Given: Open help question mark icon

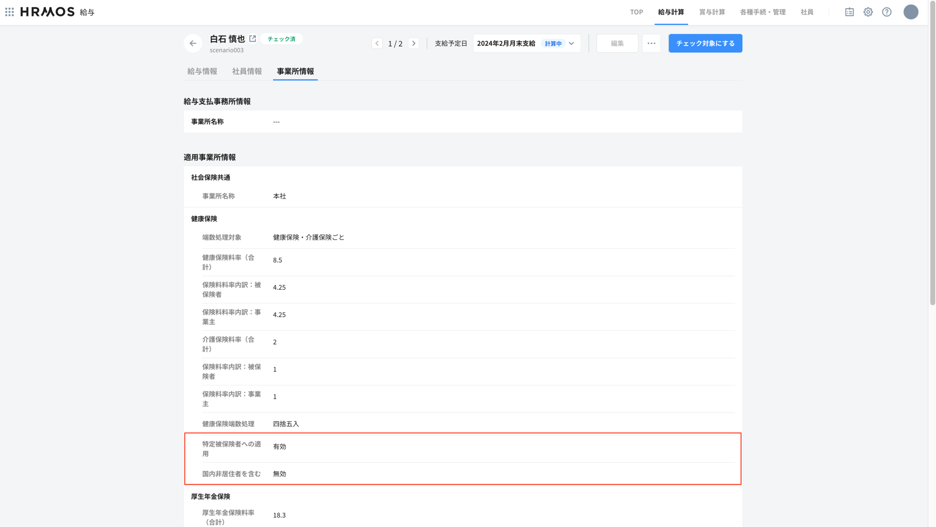Looking at the screenshot, I should (887, 12).
